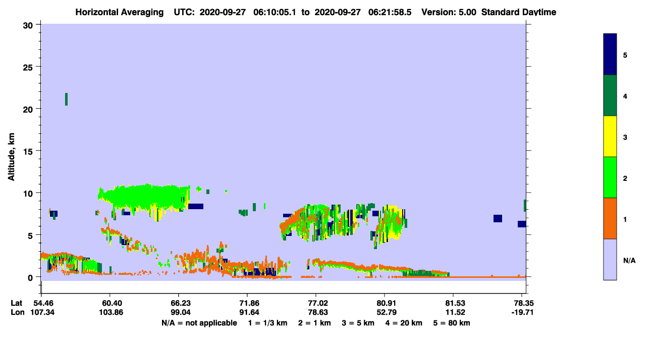This screenshot has height=337, width=656.
Task: Click the isolated green mark near 21 km altitude
Action: point(66,99)
